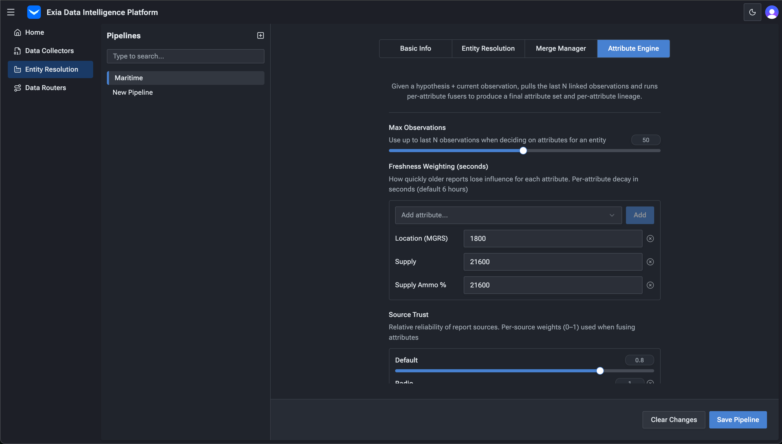The width and height of the screenshot is (782, 444).
Task: Click the Exia envelope logo
Action: tap(34, 12)
